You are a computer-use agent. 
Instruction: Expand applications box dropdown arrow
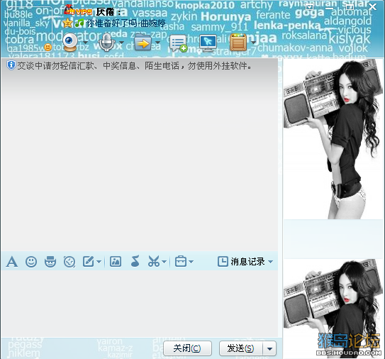tap(253, 43)
